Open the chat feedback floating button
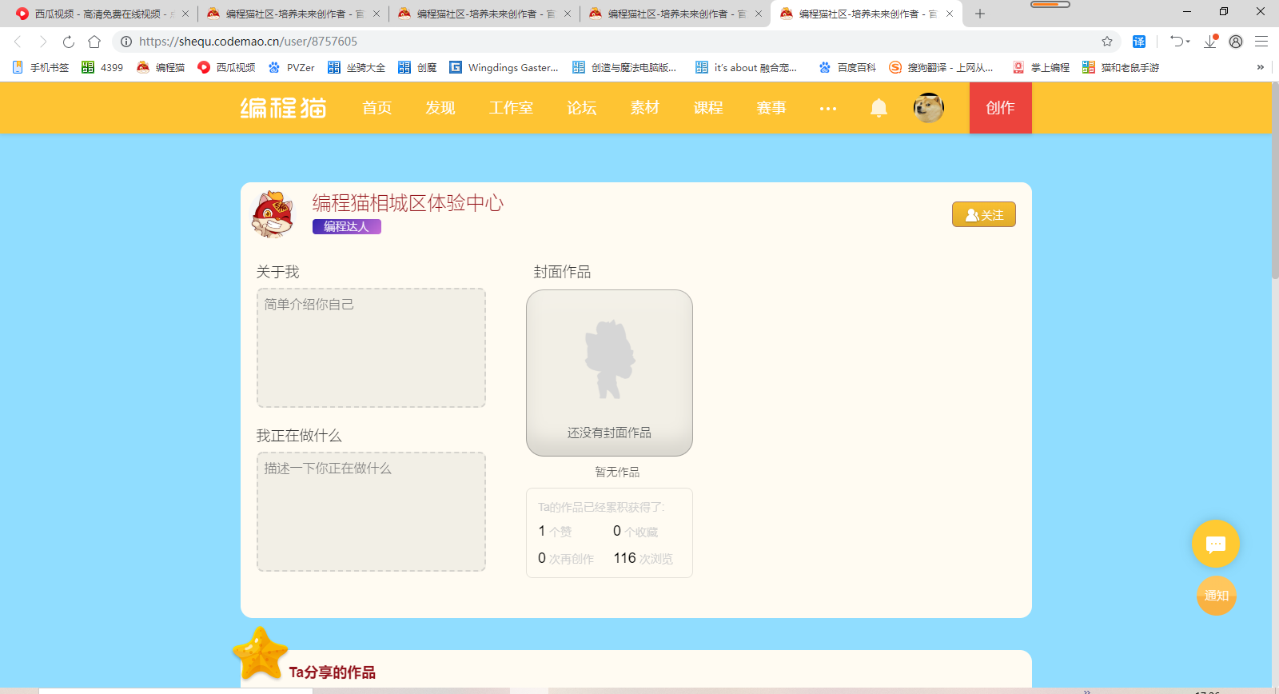The image size is (1279, 694). pos(1216,544)
